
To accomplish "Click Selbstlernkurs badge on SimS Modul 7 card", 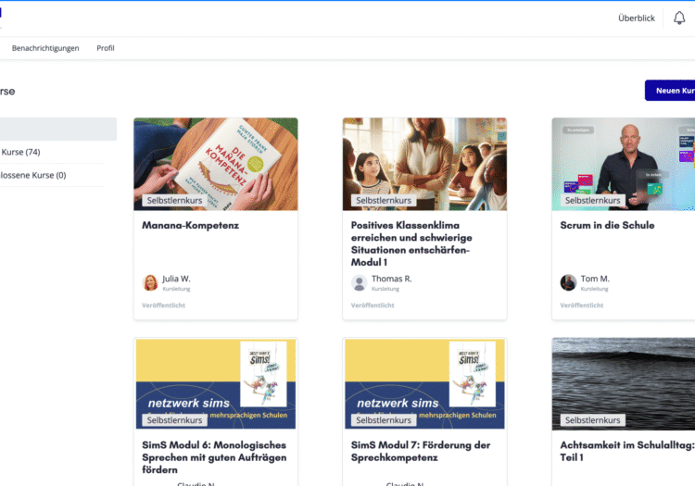I will [384, 420].
